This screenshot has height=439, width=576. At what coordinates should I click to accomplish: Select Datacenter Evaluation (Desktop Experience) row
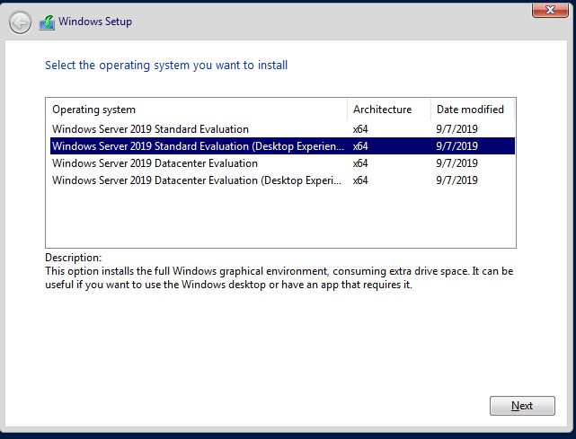[282, 180]
